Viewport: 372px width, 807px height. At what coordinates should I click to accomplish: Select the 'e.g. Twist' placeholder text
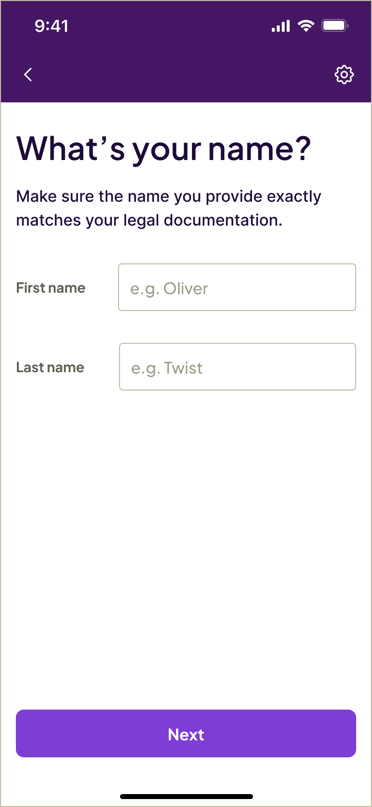click(166, 368)
